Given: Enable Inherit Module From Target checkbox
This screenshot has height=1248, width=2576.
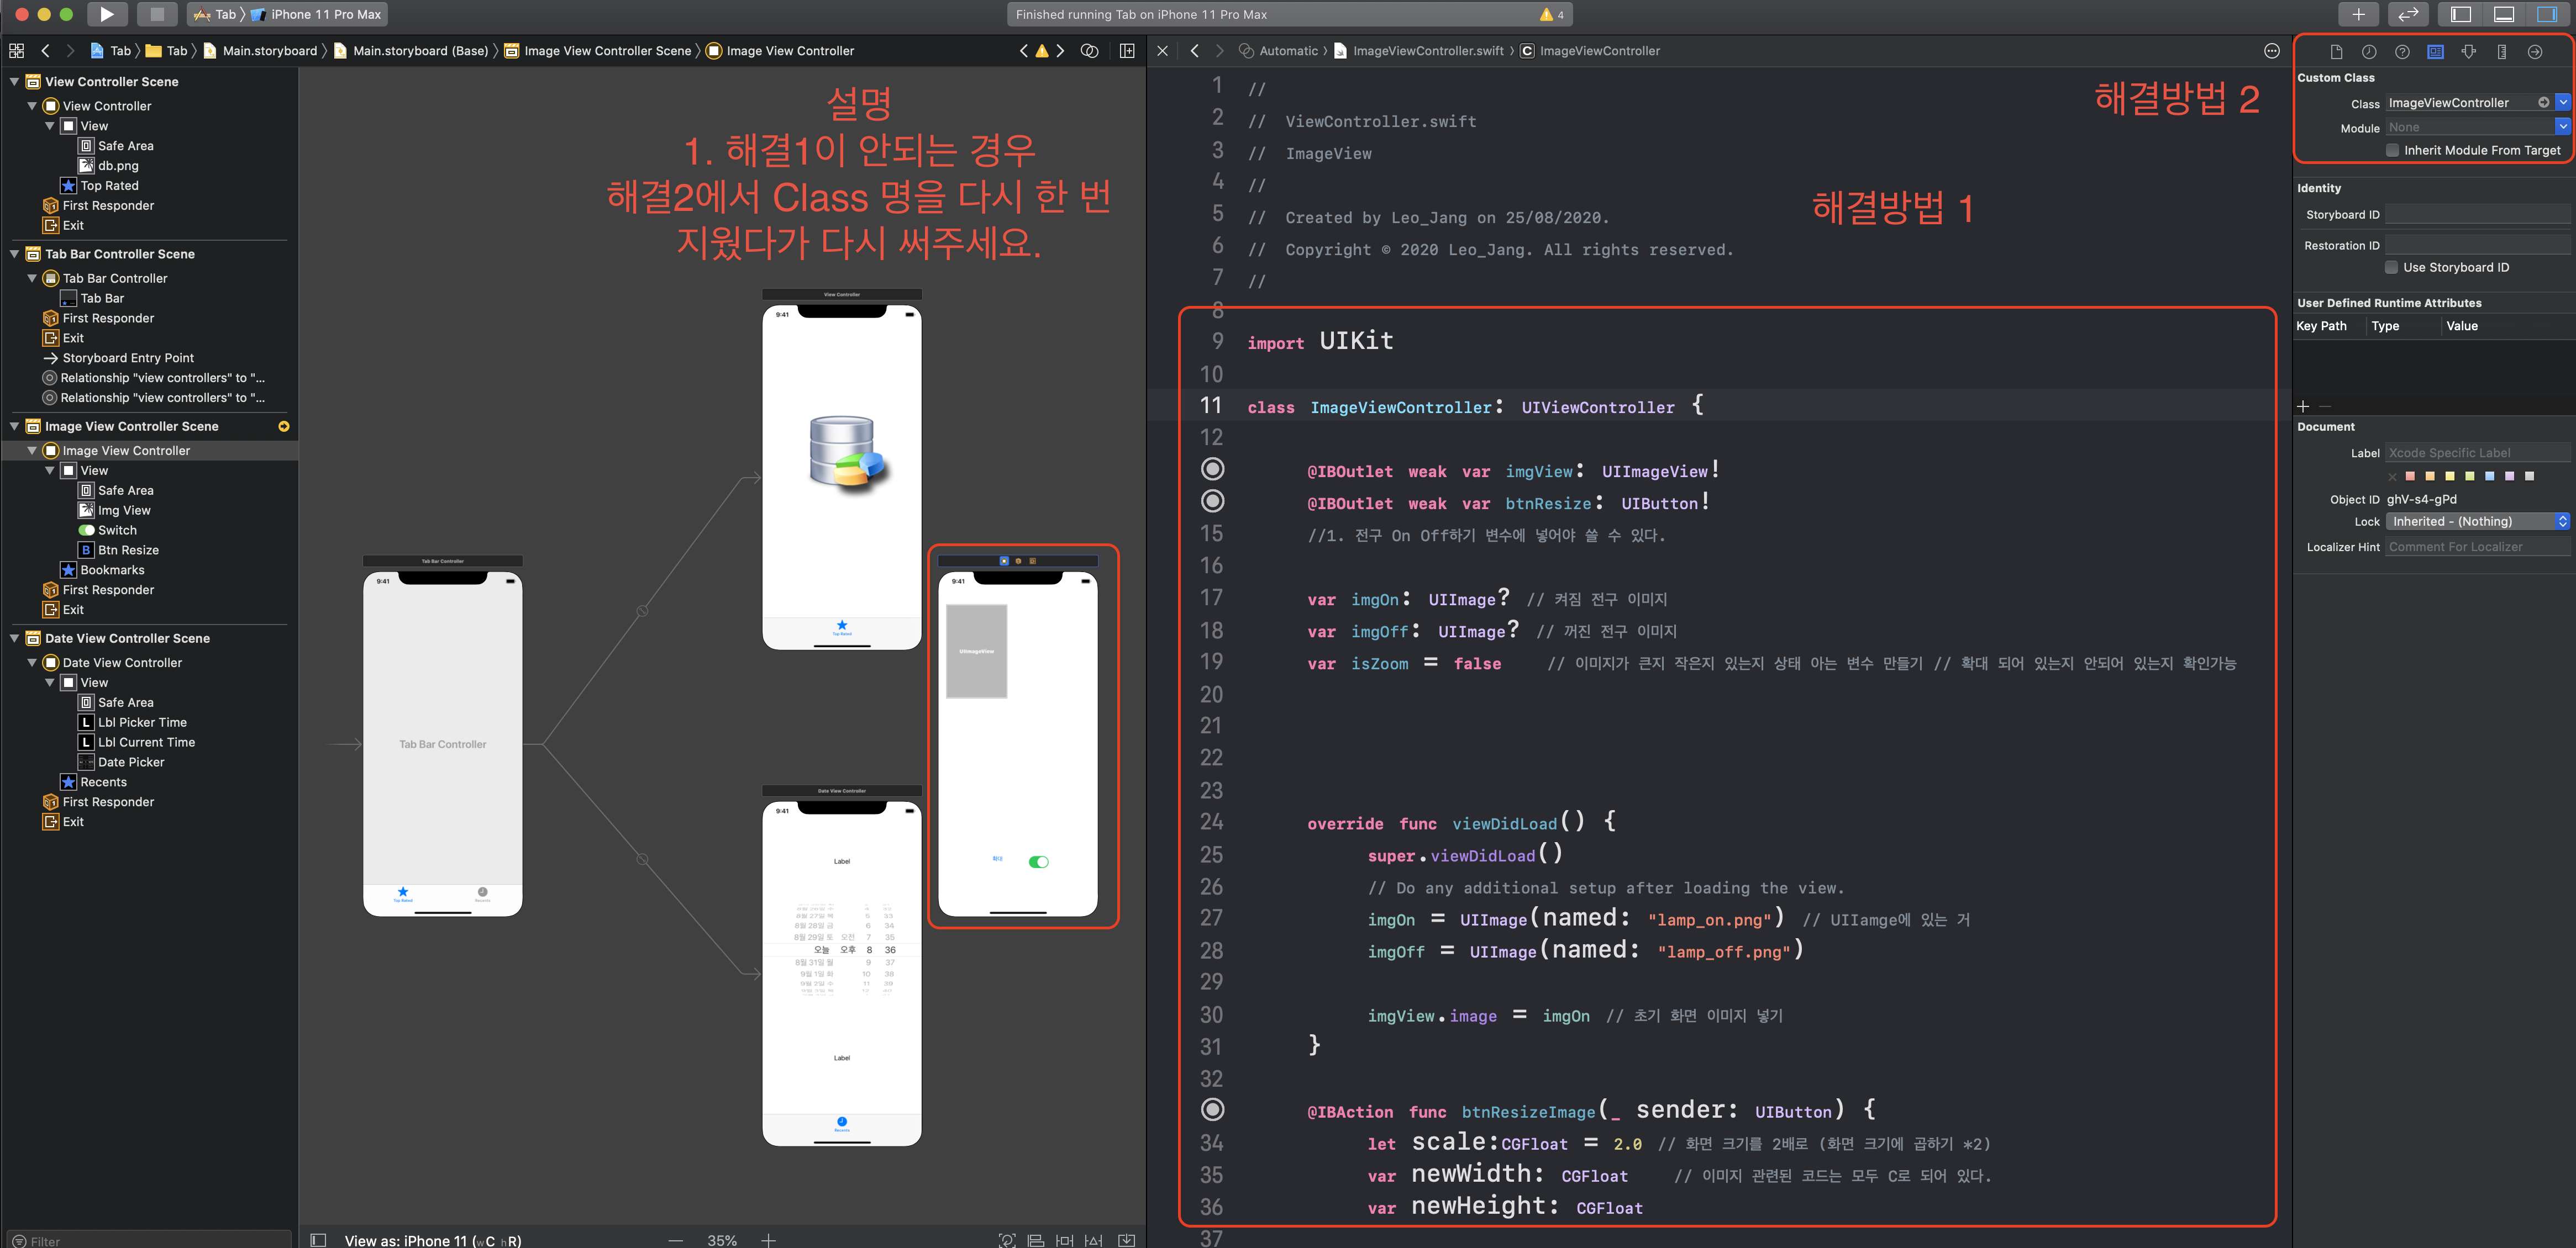Looking at the screenshot, I should coord(2392,150).
